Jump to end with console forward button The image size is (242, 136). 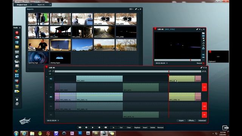pyautogui.click(x=105, y=128)
